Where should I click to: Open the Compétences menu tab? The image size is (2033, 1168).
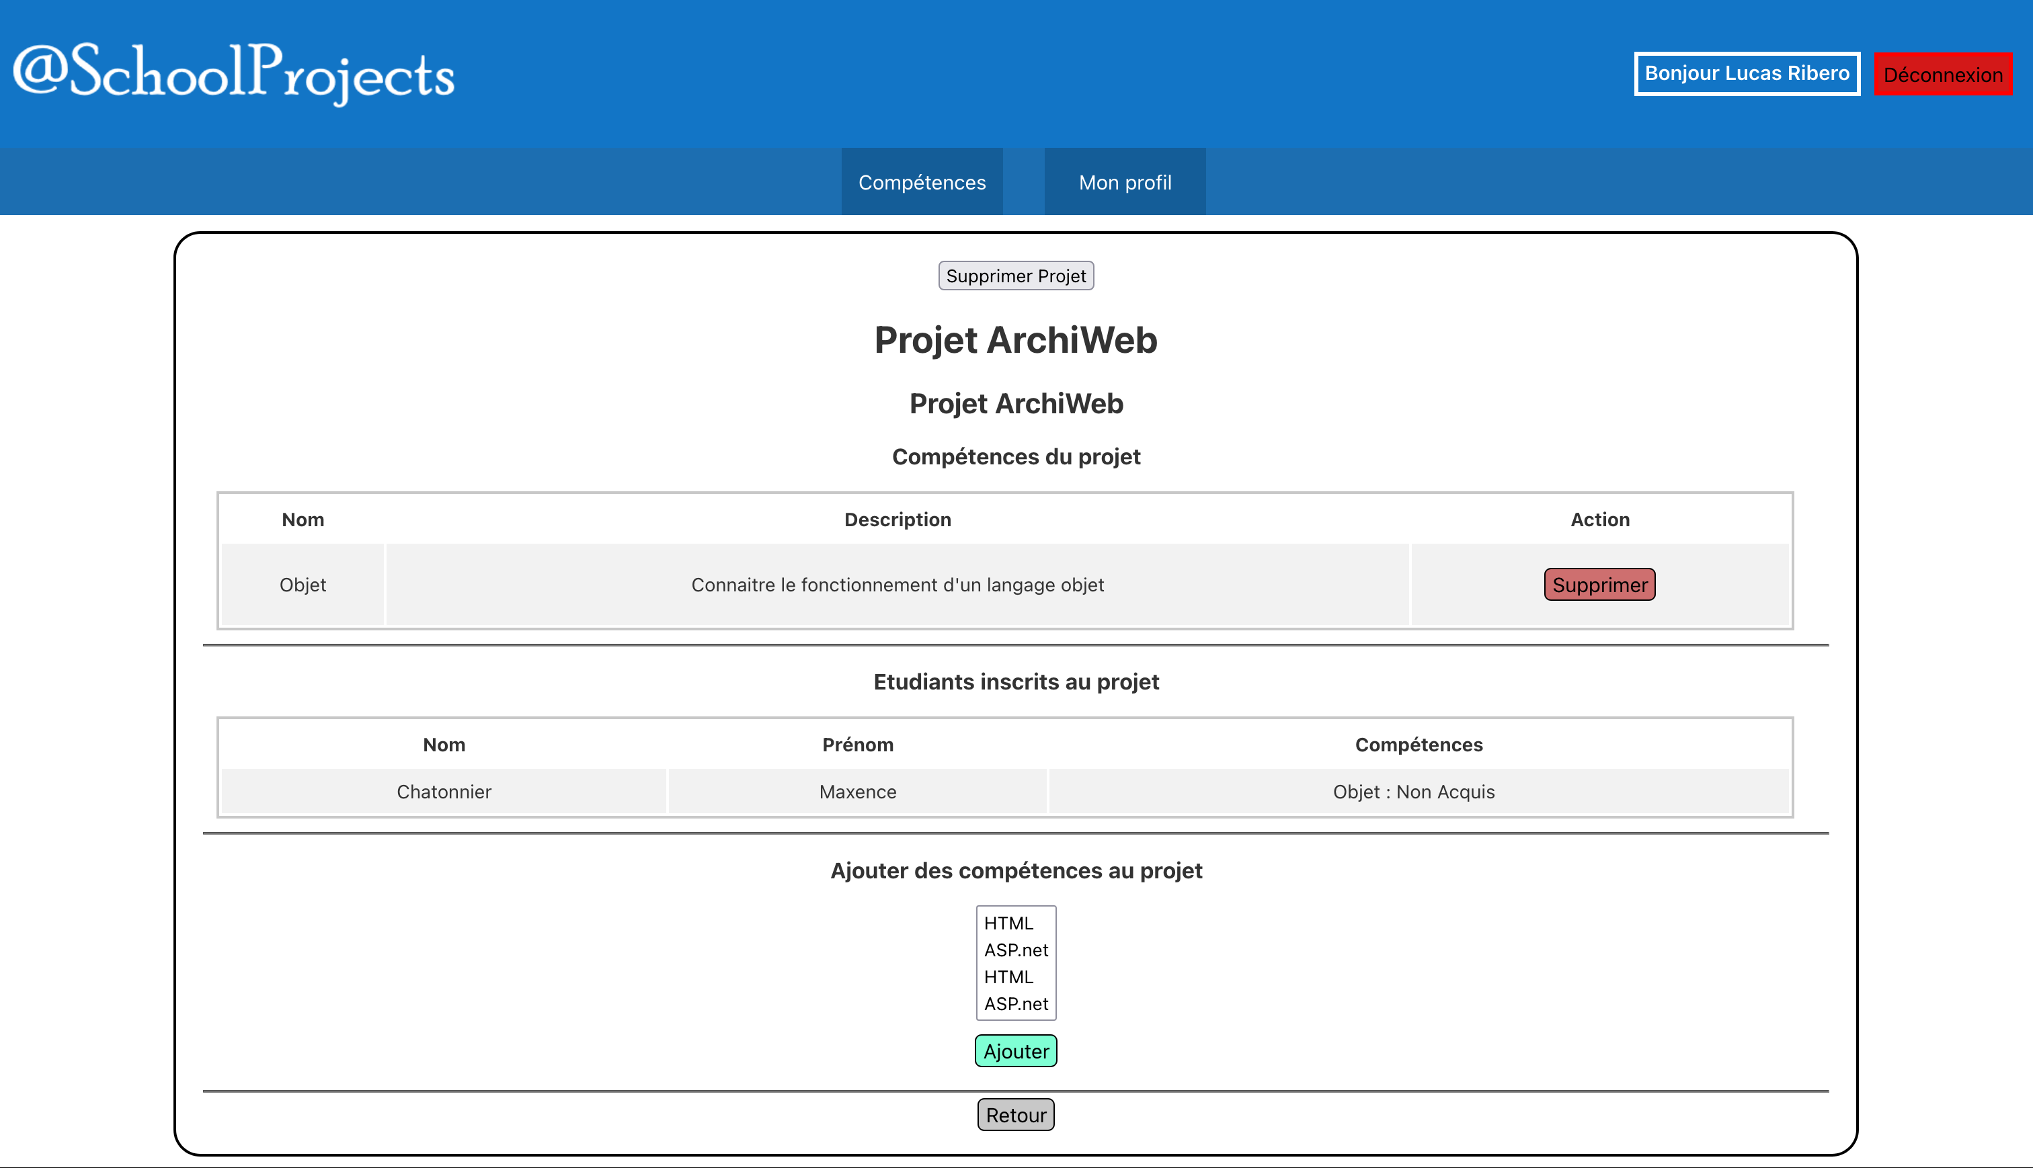click(x=922, y=182)
